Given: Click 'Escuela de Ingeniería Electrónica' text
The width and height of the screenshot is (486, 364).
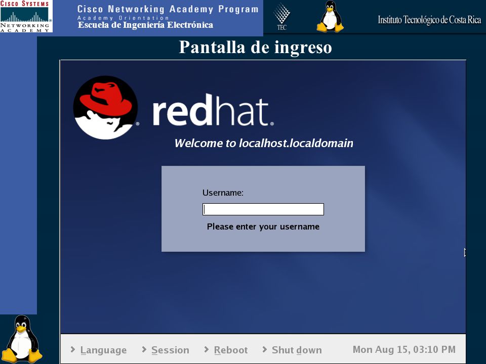Looking at the screenshot, I should (145, 25).
